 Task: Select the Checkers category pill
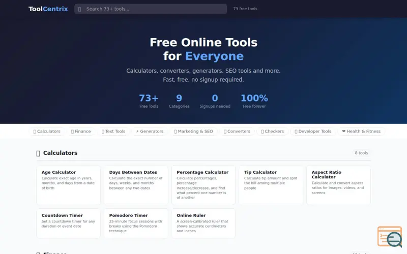click(x=272, y=132)
